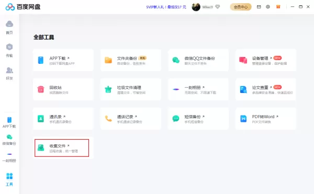Screen dimensions: 314x194
Task: Click the orange gift icon
Action: click(x=278, y=7)
